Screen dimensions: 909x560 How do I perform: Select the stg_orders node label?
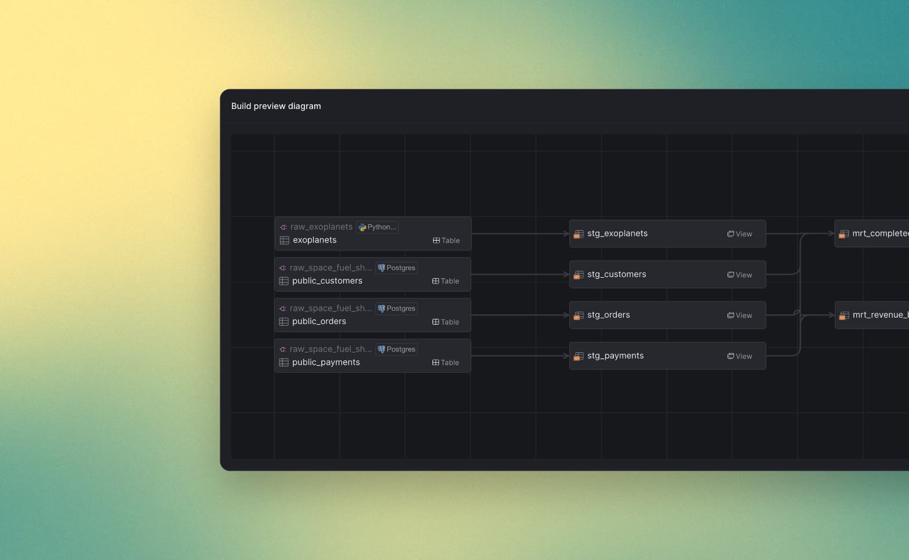(609, 315)
